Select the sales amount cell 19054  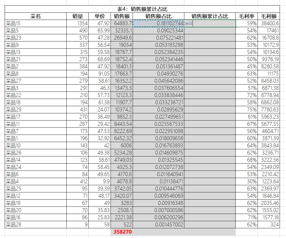(122, 45)
